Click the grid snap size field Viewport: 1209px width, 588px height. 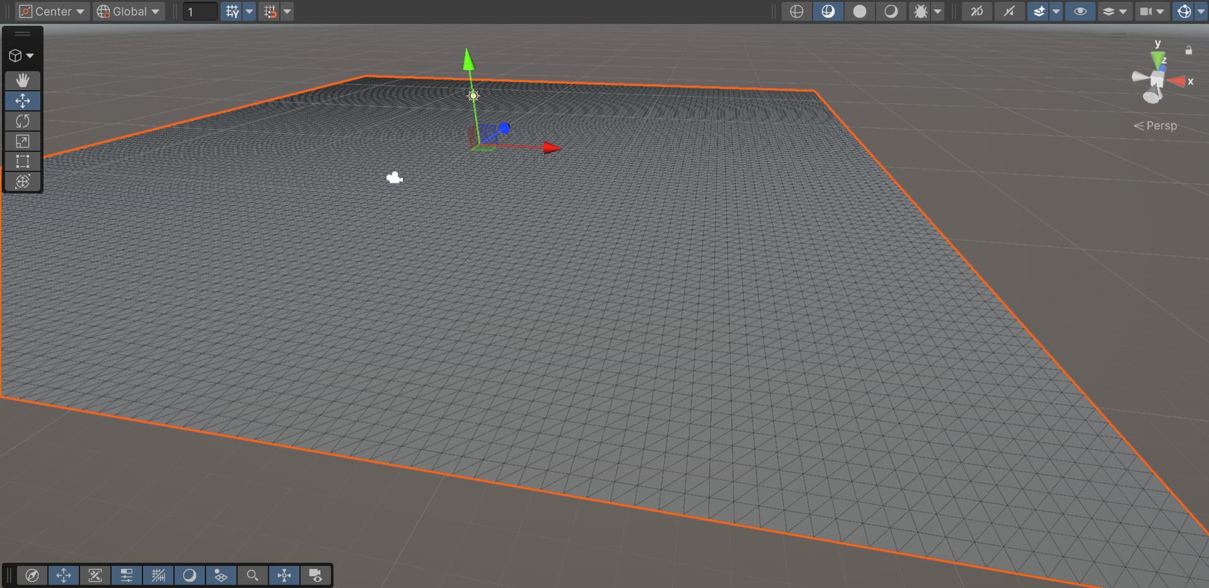(200, 11)
